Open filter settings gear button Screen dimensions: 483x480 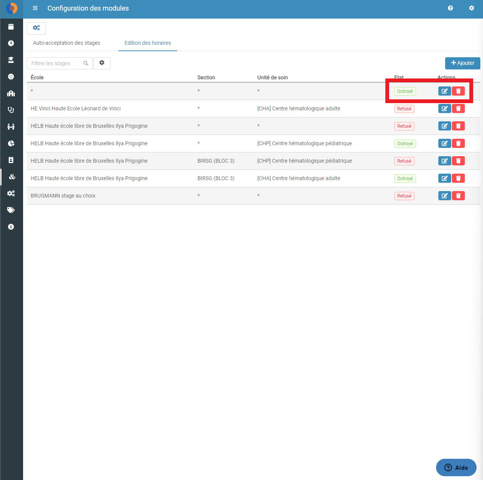[102, 63]
